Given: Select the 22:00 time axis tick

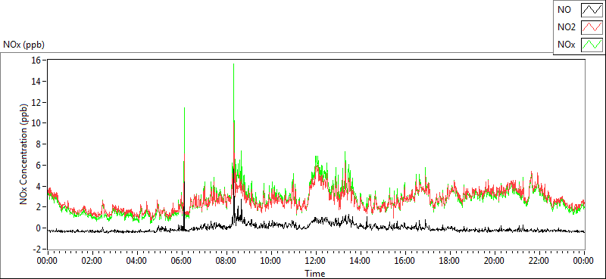Looking at the screenshot, I should [x=539, y=261].
